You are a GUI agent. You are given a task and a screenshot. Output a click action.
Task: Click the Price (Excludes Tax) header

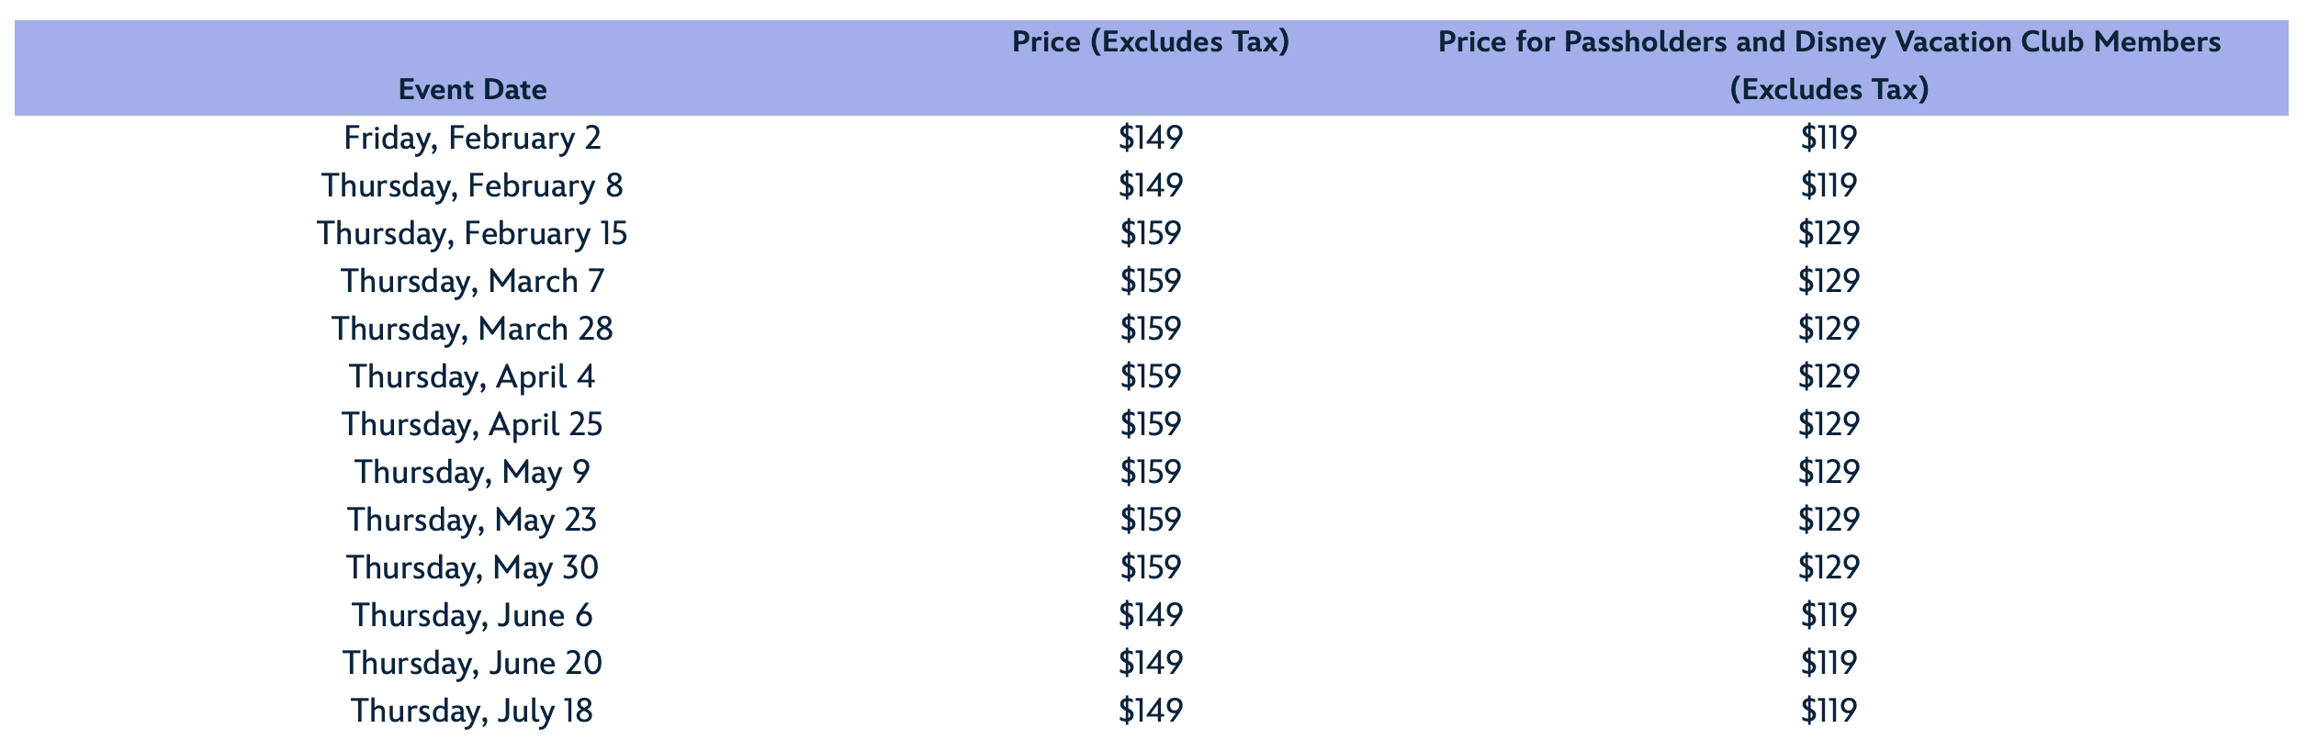tap(1151, 42)
